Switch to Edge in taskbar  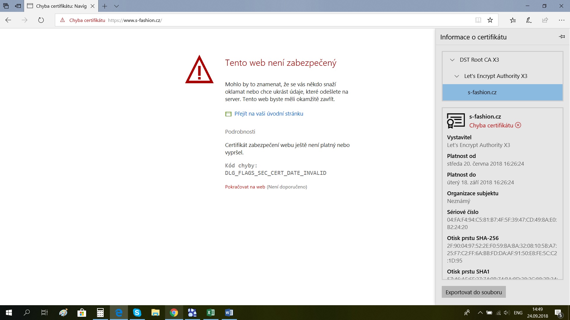(119, 313)
